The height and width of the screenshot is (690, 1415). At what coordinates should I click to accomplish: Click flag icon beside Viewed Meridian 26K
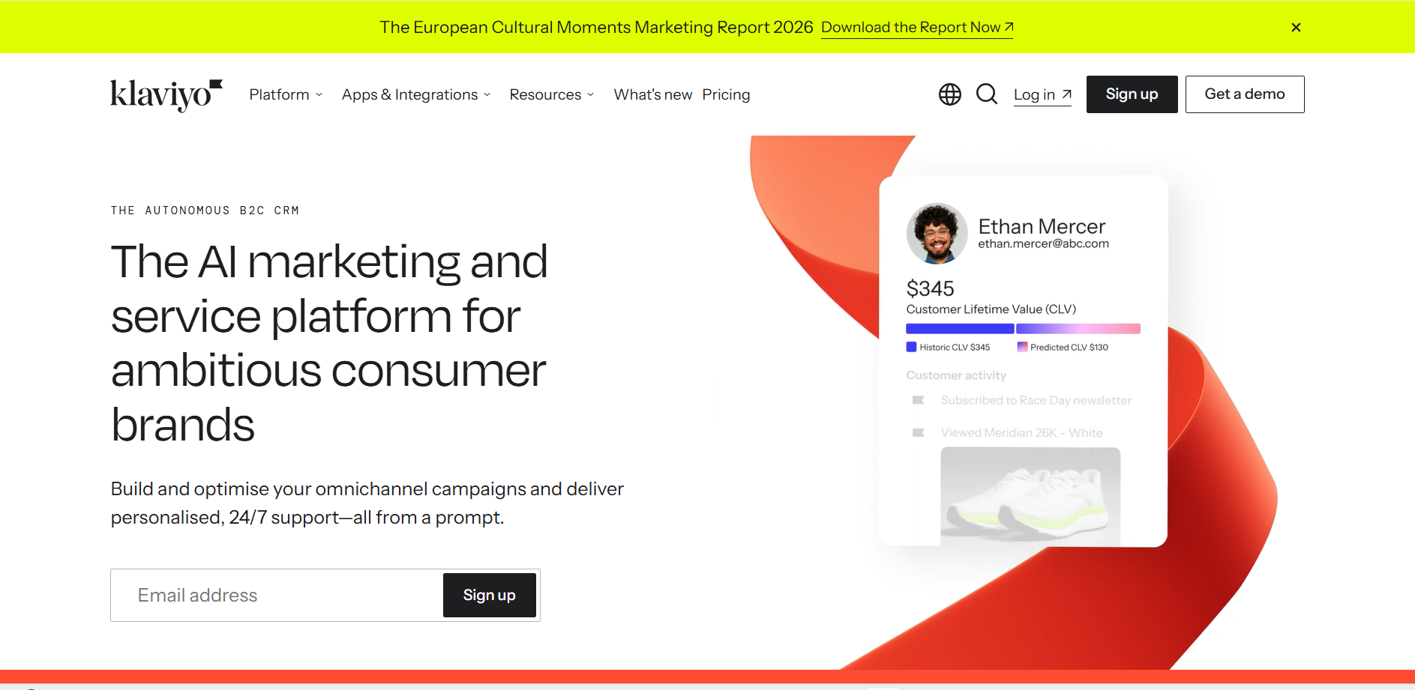pos(918,432)
